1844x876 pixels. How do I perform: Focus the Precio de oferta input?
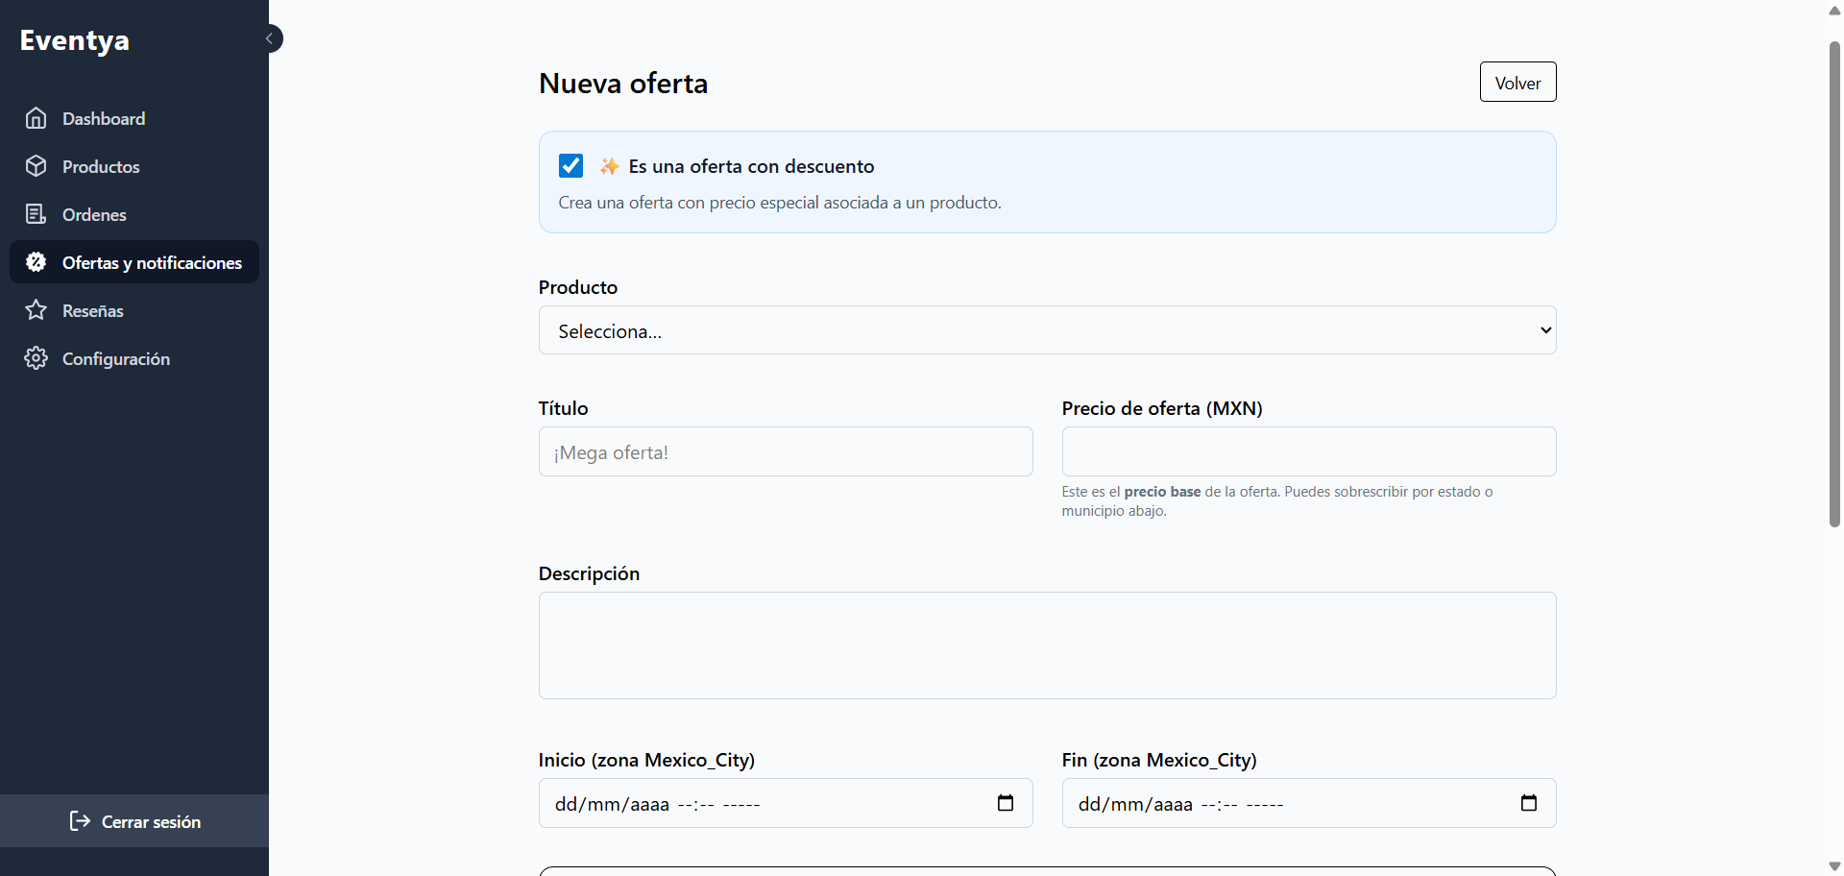1308,451
